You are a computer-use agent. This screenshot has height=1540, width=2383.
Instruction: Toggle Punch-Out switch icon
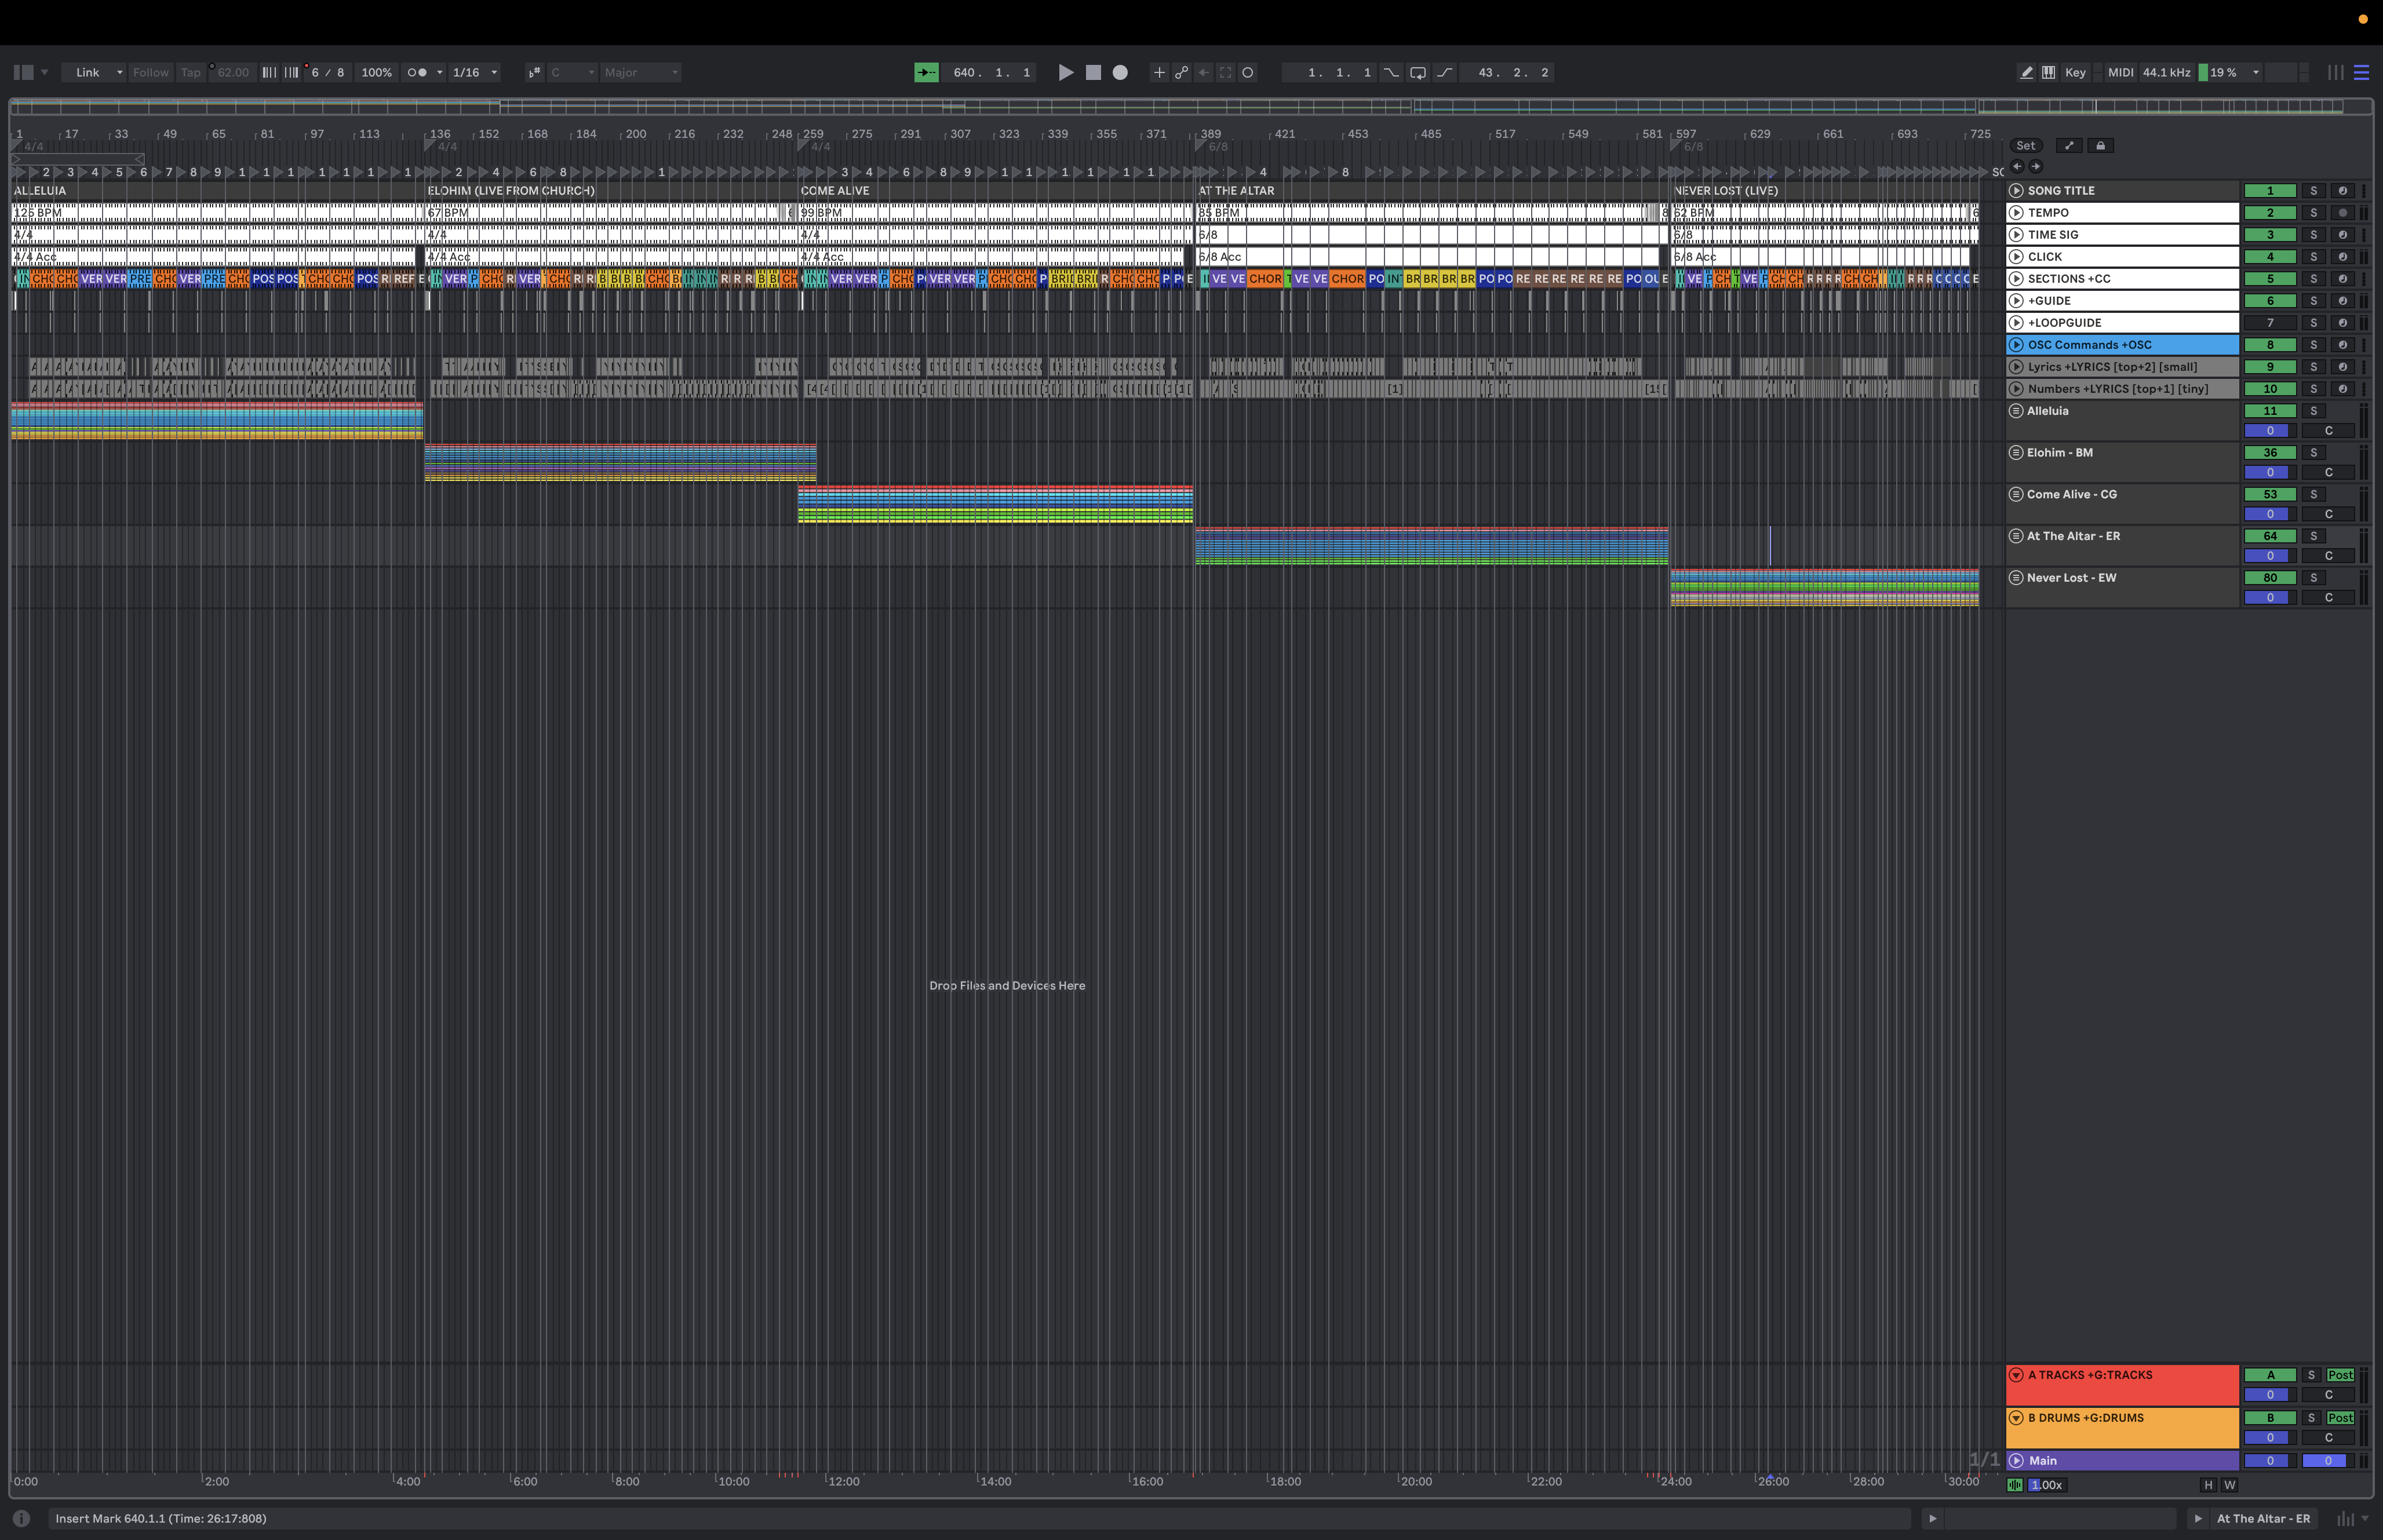click(x=1444, y=72)
